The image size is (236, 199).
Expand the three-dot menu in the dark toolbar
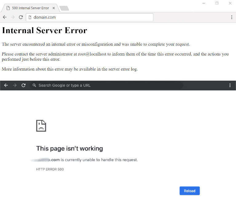click(x=230, y=85)
